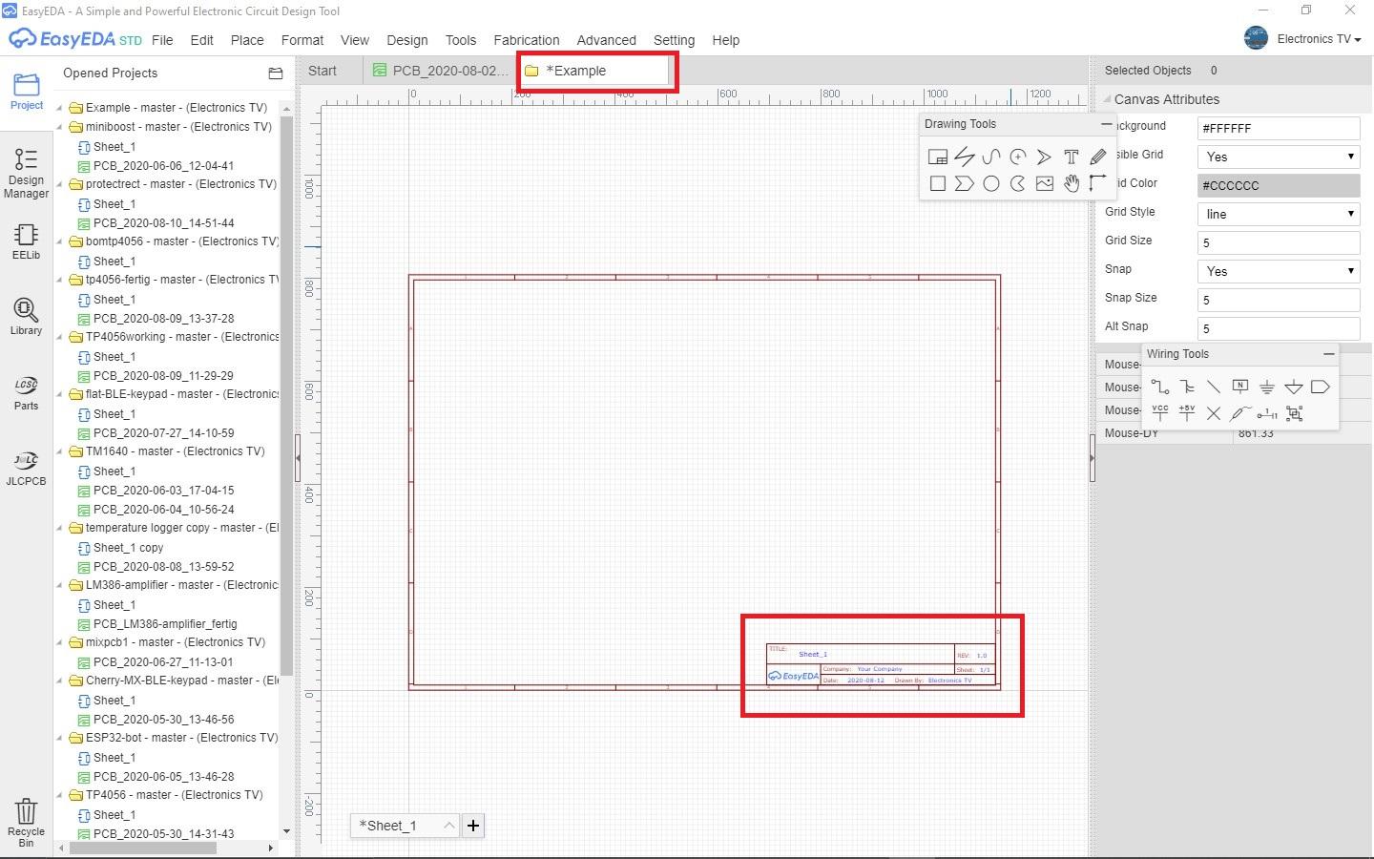Open the Library panel

coord(26,316)
